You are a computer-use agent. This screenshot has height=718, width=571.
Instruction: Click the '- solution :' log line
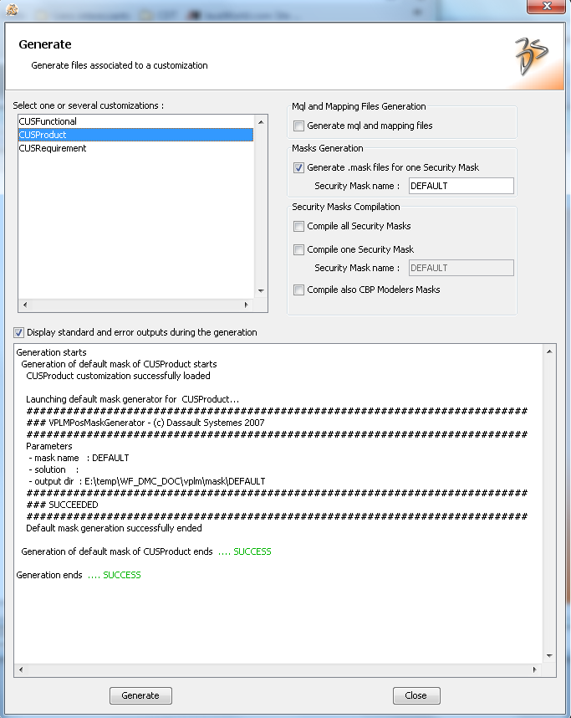coord(54,469)
